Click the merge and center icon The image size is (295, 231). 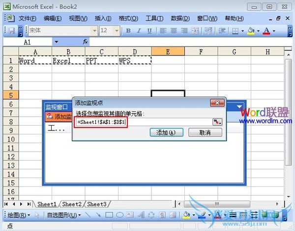(x=195, y=30)
